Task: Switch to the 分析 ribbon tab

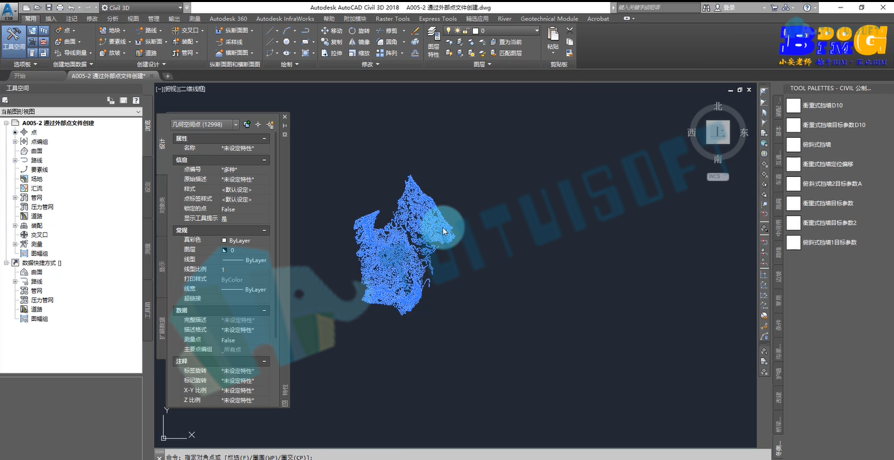Action: click(112, 19)
